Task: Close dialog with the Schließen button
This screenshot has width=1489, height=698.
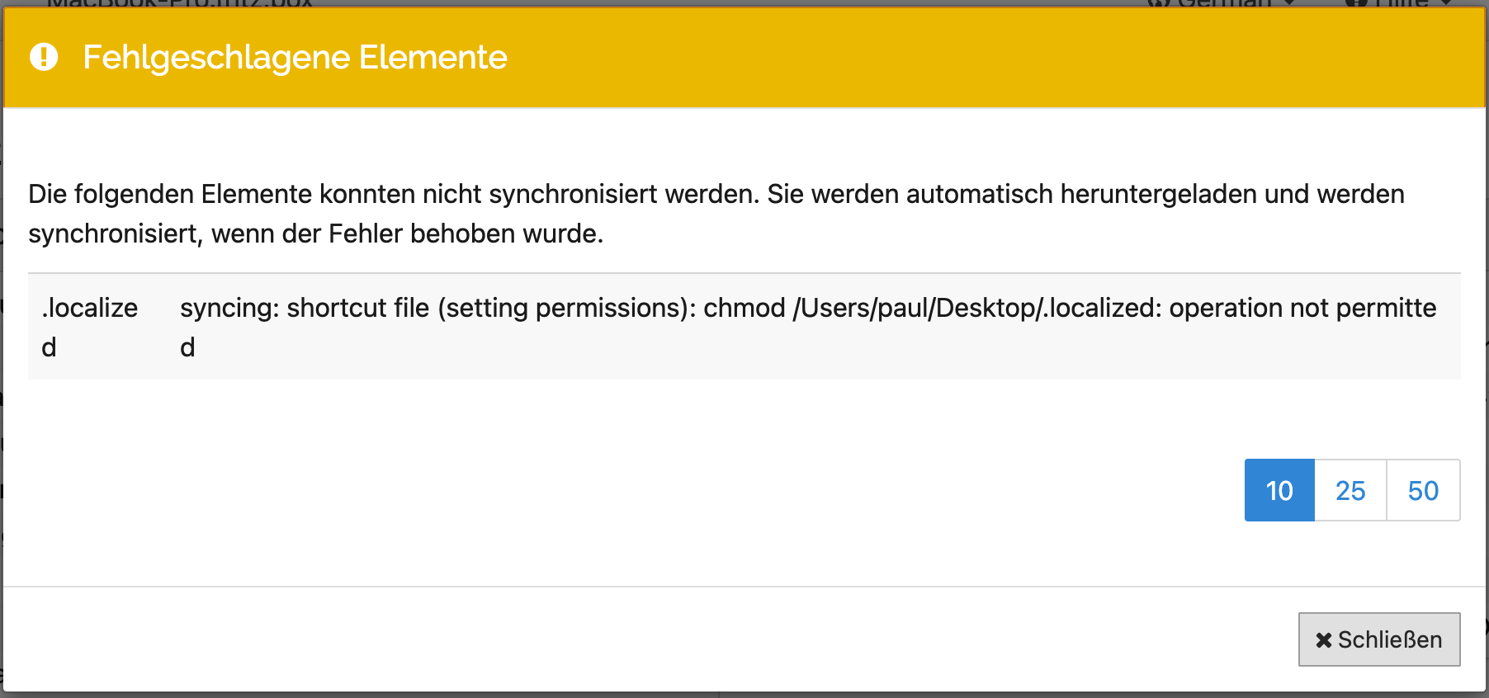Action: pyautogui.click(x=1379, y=639)
